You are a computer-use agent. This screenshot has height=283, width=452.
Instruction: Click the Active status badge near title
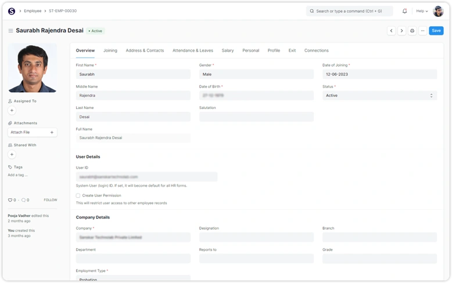(x=95, y=31)
